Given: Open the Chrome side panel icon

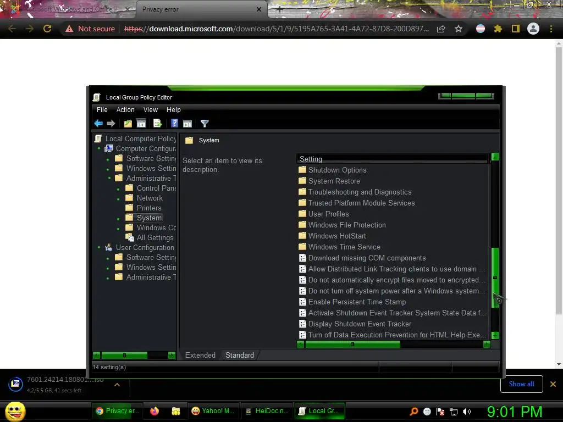Looking at the screenshot, I should tap(516, 29).
